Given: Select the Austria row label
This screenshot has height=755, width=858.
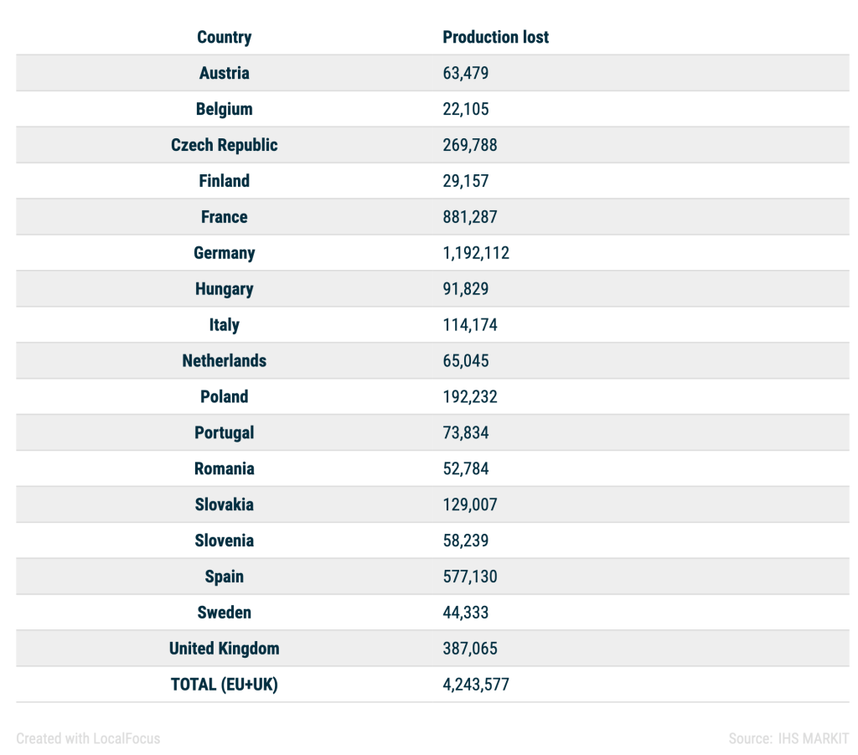Looking at the screenshot, I should tap(224, 73).
